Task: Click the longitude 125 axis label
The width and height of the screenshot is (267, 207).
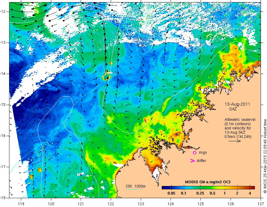Action: coord(201,204)
